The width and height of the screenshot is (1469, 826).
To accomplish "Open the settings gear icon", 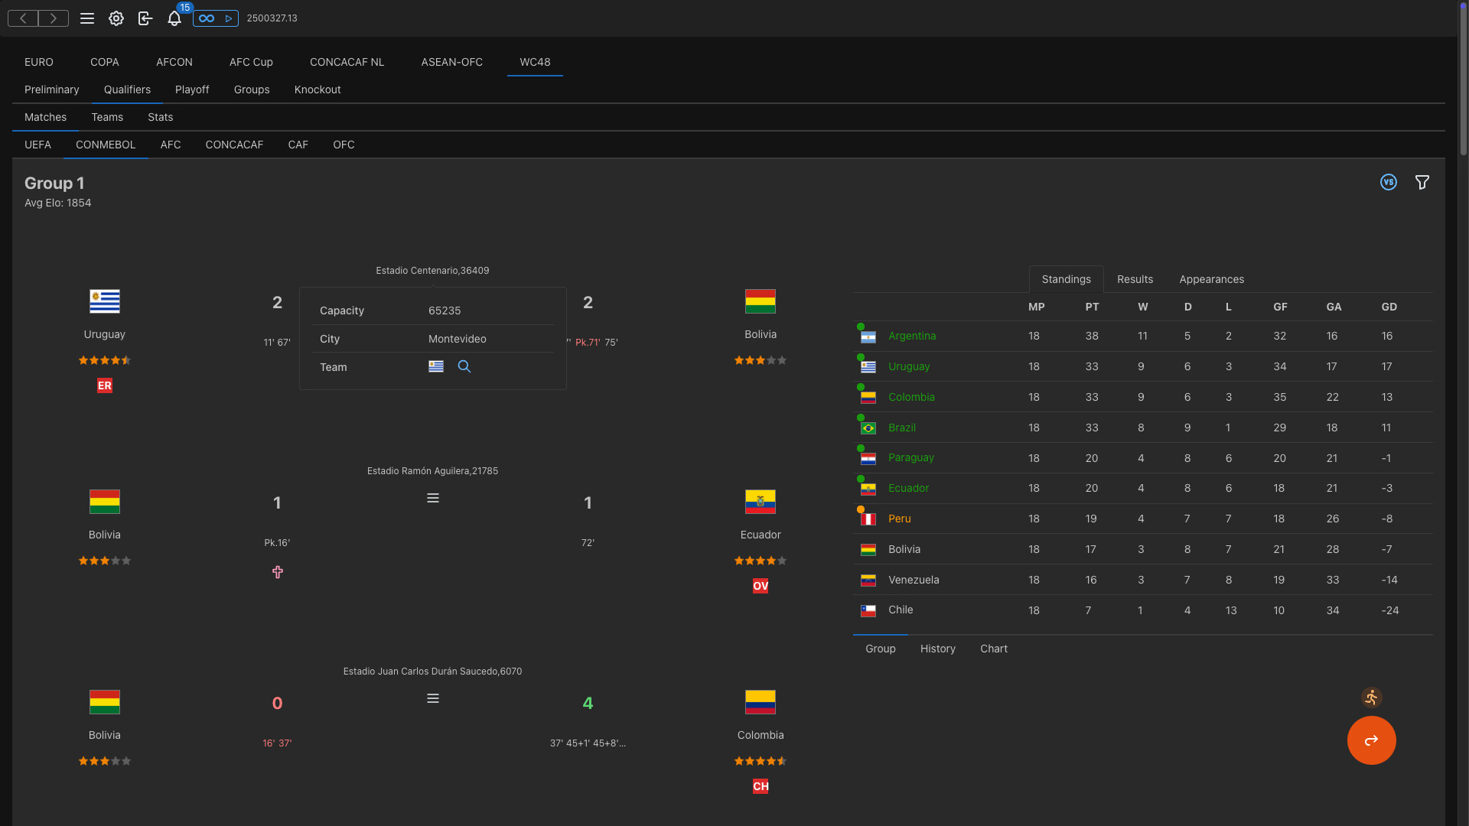I will 116,18.
